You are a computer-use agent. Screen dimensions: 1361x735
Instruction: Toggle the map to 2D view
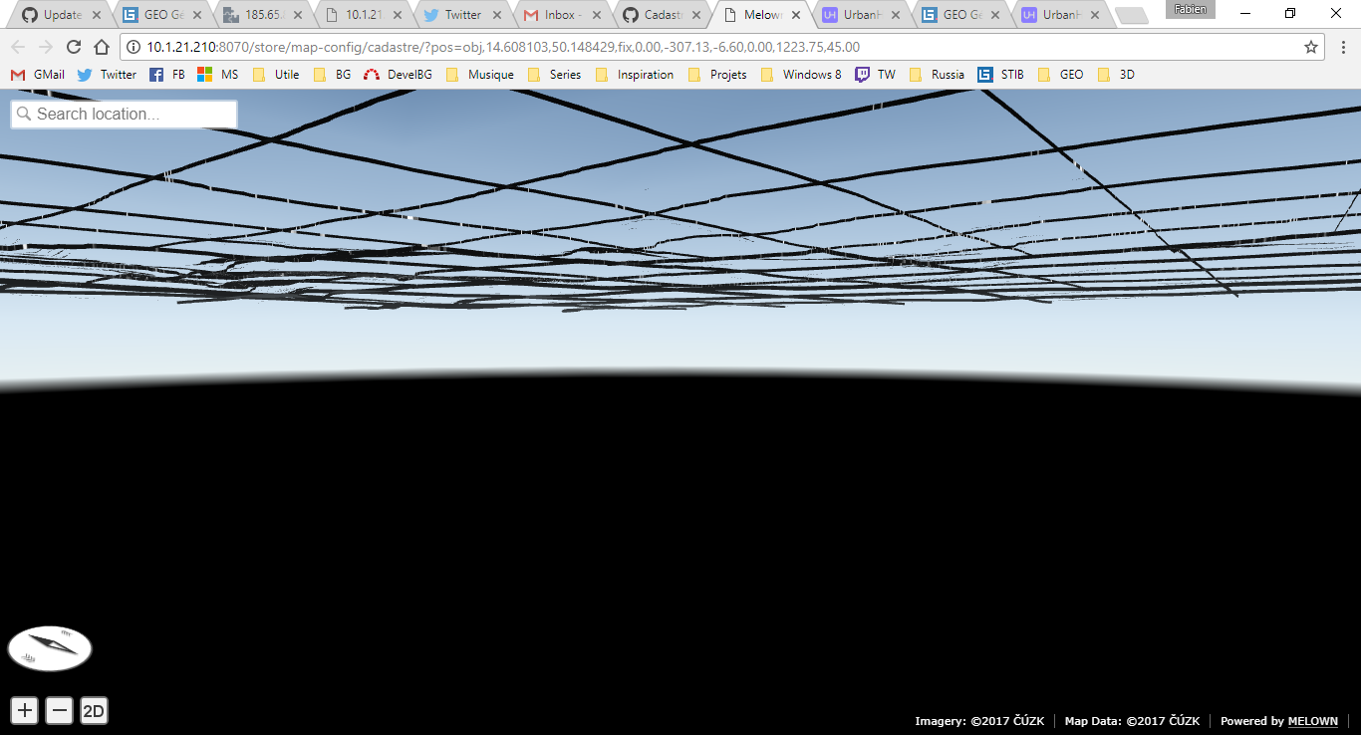(94, 710)
